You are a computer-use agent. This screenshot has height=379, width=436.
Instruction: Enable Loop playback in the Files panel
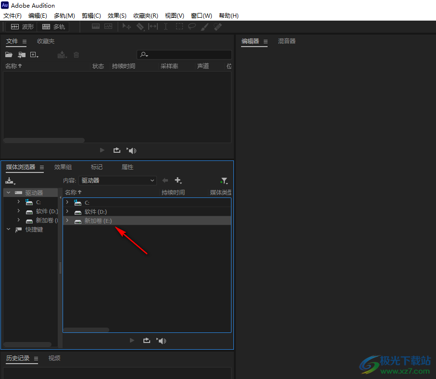click(116, 150)
